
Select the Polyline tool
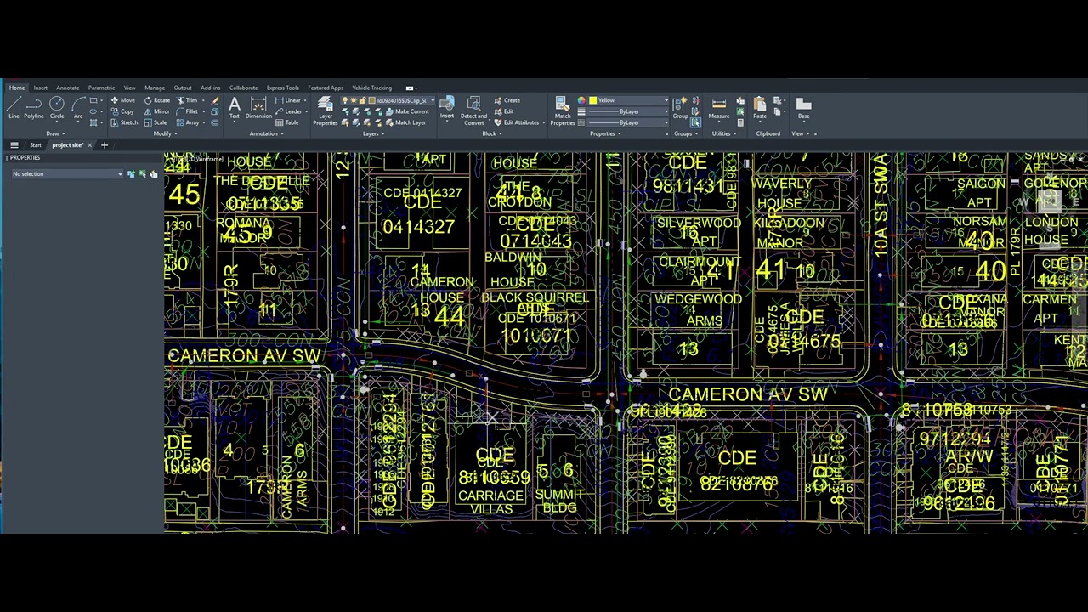click(x=34, y=107)
